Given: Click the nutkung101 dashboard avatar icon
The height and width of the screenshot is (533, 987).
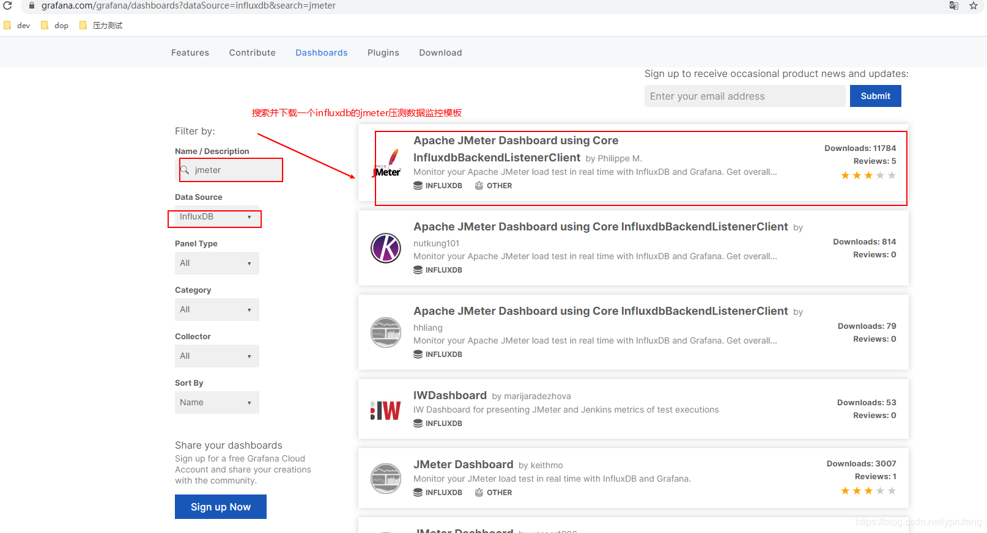Looking at the screenshot, I should tap(386, 248).
